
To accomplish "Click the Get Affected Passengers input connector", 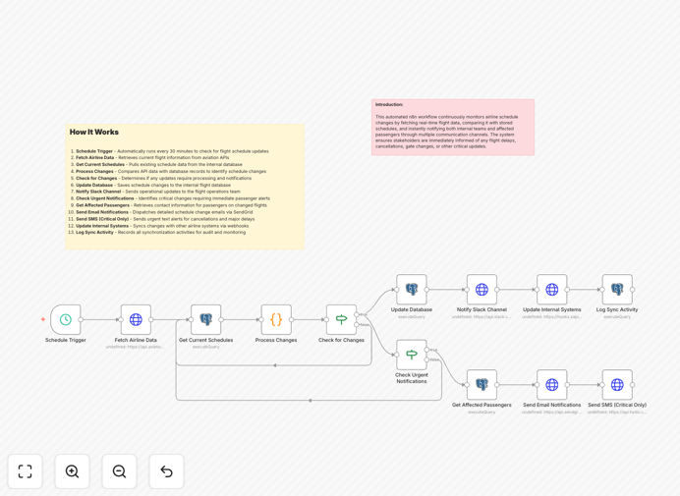I will pos(467,385).
